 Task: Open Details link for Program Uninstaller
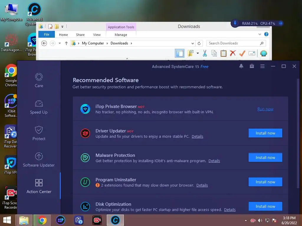pos(202,185)
